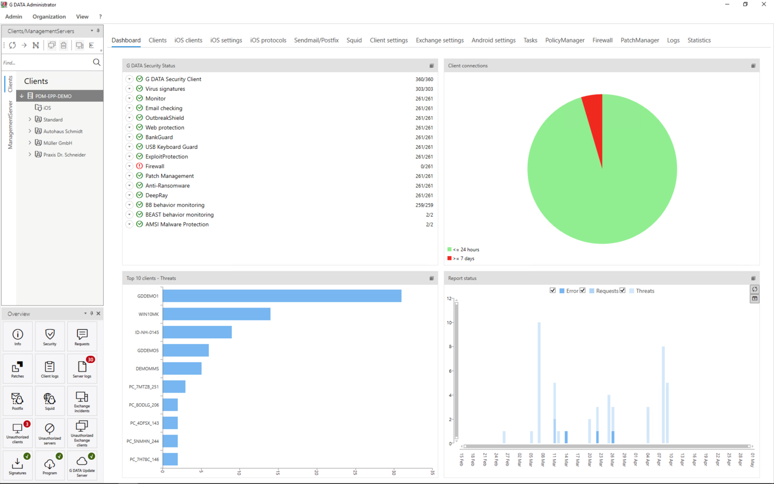Expand the Autohaus Schmidt group
The image size is (774, 484).
pos(30,131)
